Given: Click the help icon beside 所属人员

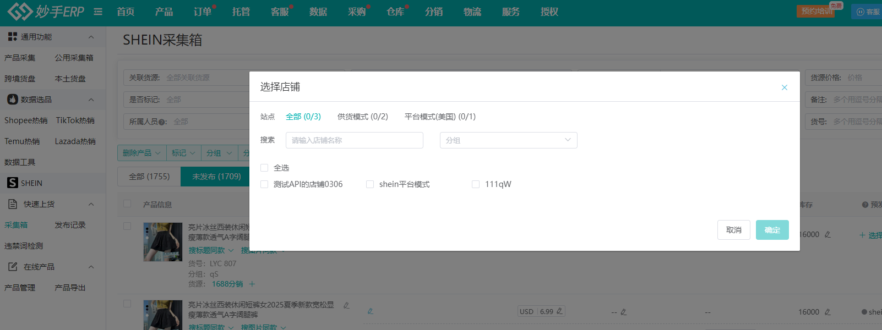Looking at the screenshot, I should (x=162, y=122).
